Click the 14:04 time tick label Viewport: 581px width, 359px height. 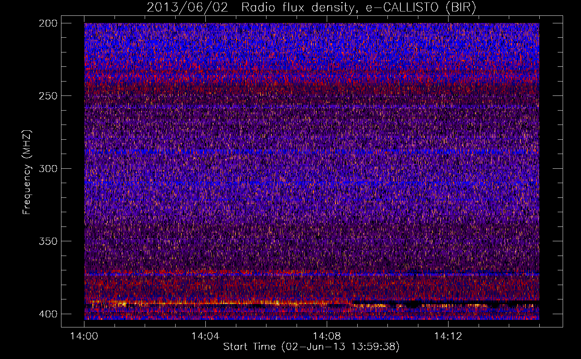205,336
